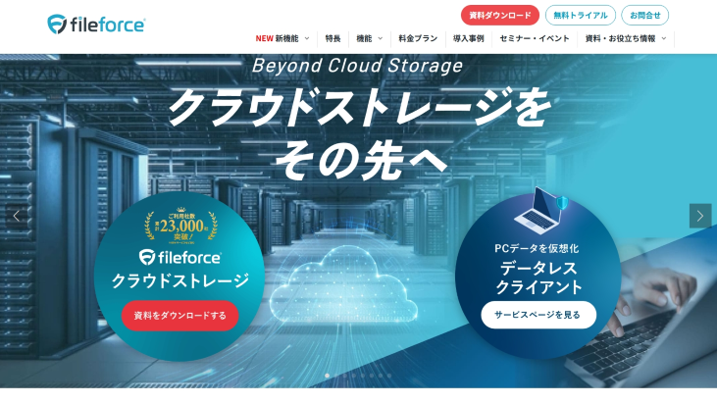Select the fourth carousel dot indicator
This screenshot has height=403, width=717.
pos(353,376)
